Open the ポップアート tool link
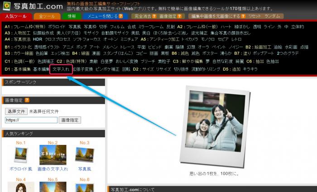 coord(263,53)
